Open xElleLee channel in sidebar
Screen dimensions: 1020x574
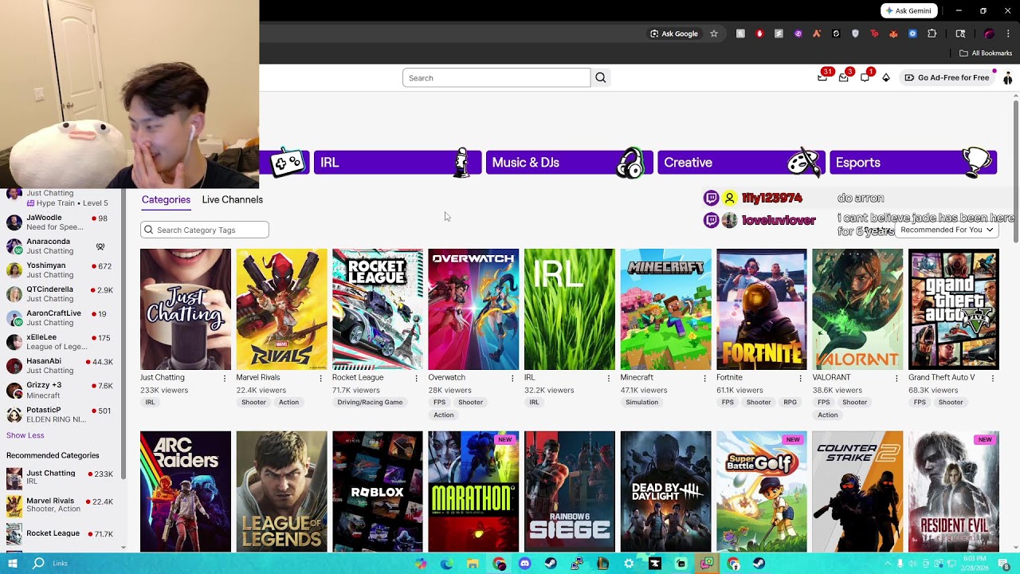pos(62,342)
